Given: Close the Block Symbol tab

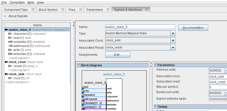Looking at the screenshot, I should pos(63,9).
